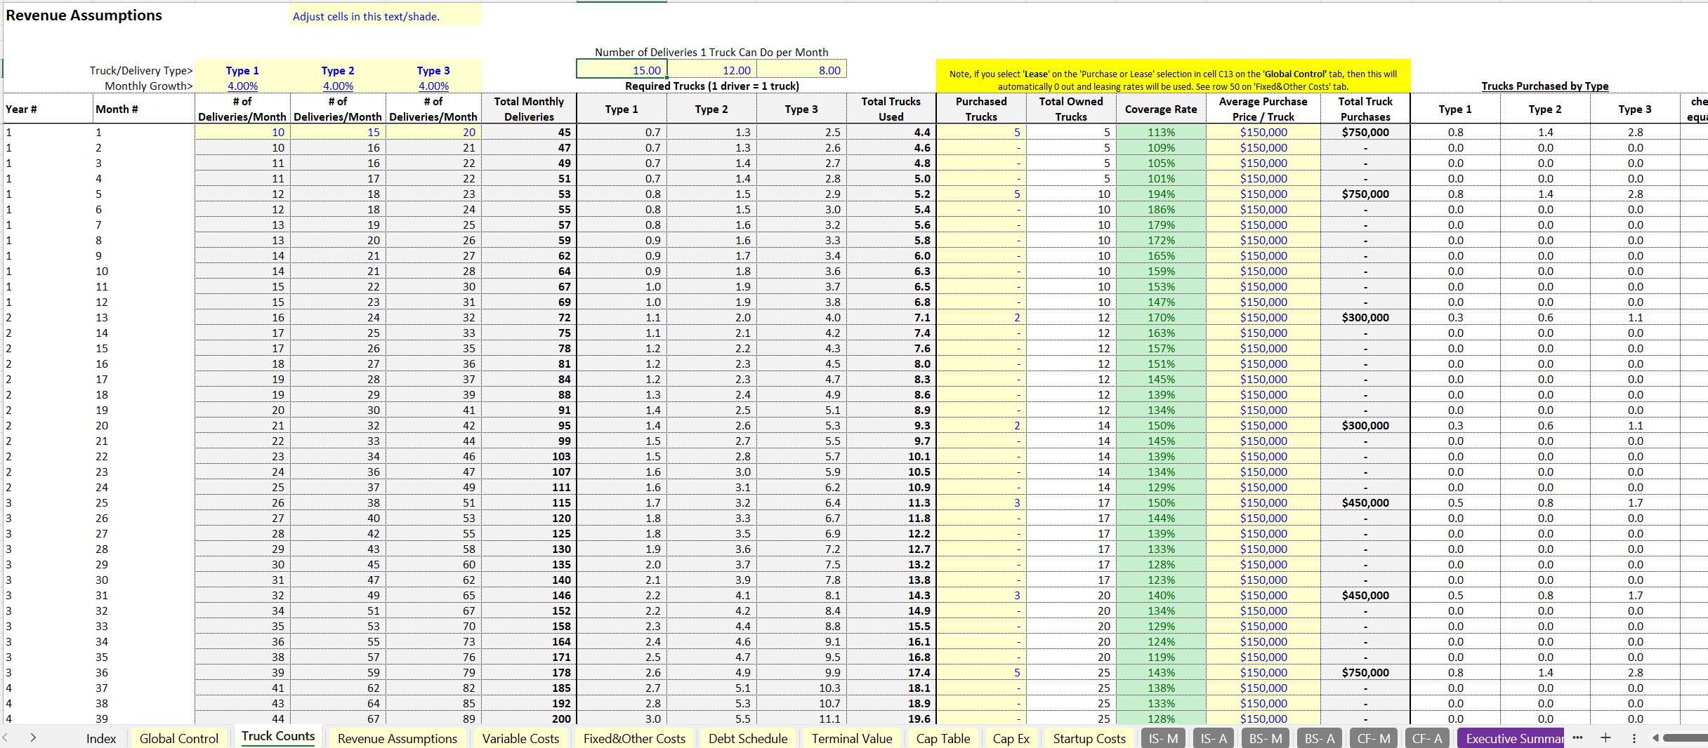Select the 8.00 deliveries per truck cell
The height and width of the screenshot is (748, 1708).
[801, 70]
